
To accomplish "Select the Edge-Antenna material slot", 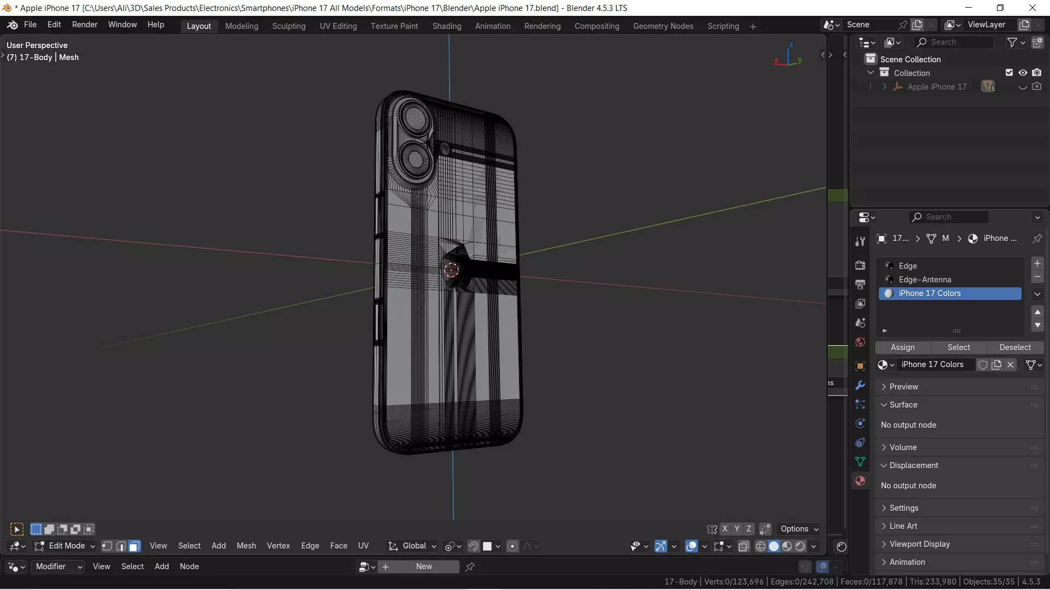I will pos(950,280).
